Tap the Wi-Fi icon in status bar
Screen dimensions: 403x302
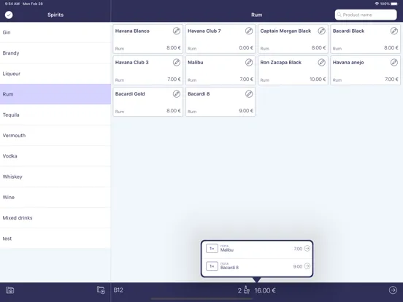(377, 4)
